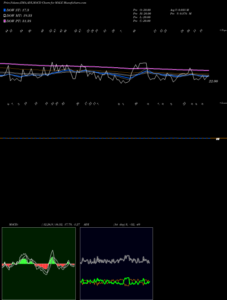
Task: Click the 'Pre C: 20.00' close value
Action: (x=142, y=21)
